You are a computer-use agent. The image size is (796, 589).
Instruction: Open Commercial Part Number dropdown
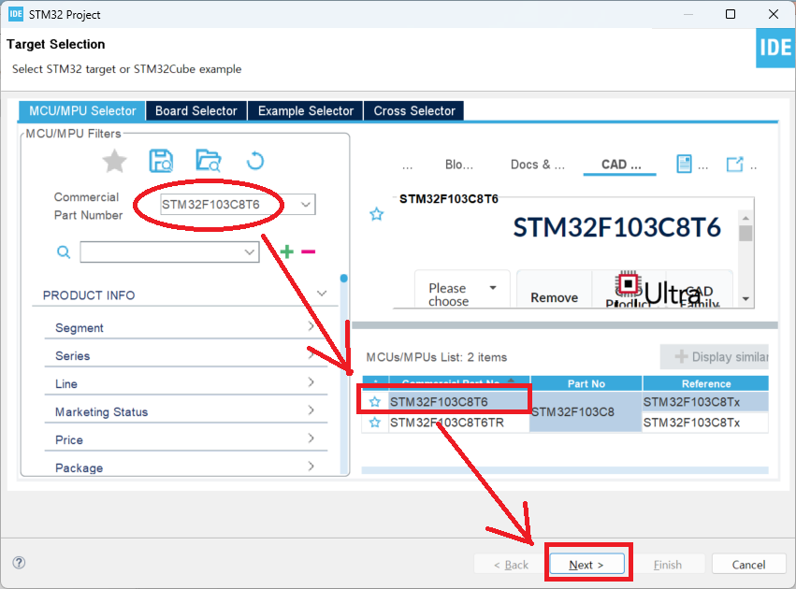tap(305, 205)
